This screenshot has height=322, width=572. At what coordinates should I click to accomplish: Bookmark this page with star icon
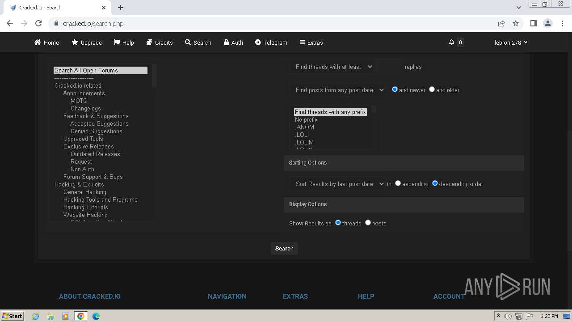516,23
